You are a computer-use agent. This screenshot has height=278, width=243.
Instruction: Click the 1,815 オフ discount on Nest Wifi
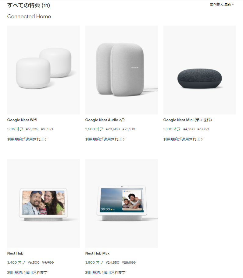point(15,129)
